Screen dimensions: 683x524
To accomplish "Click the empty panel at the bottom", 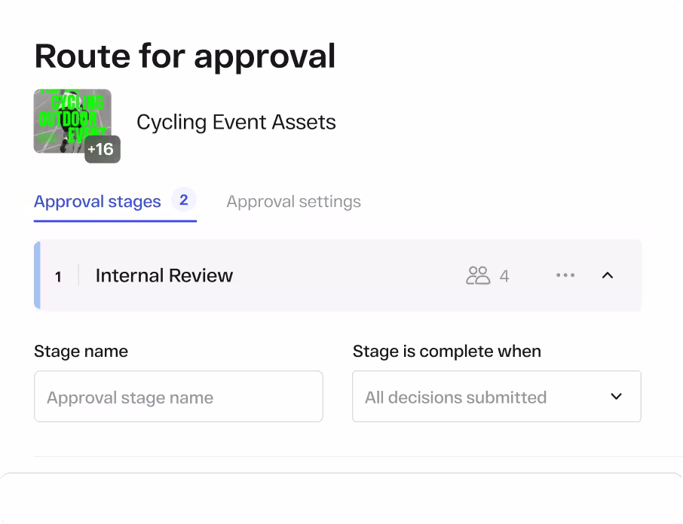I will pos(341,498).
